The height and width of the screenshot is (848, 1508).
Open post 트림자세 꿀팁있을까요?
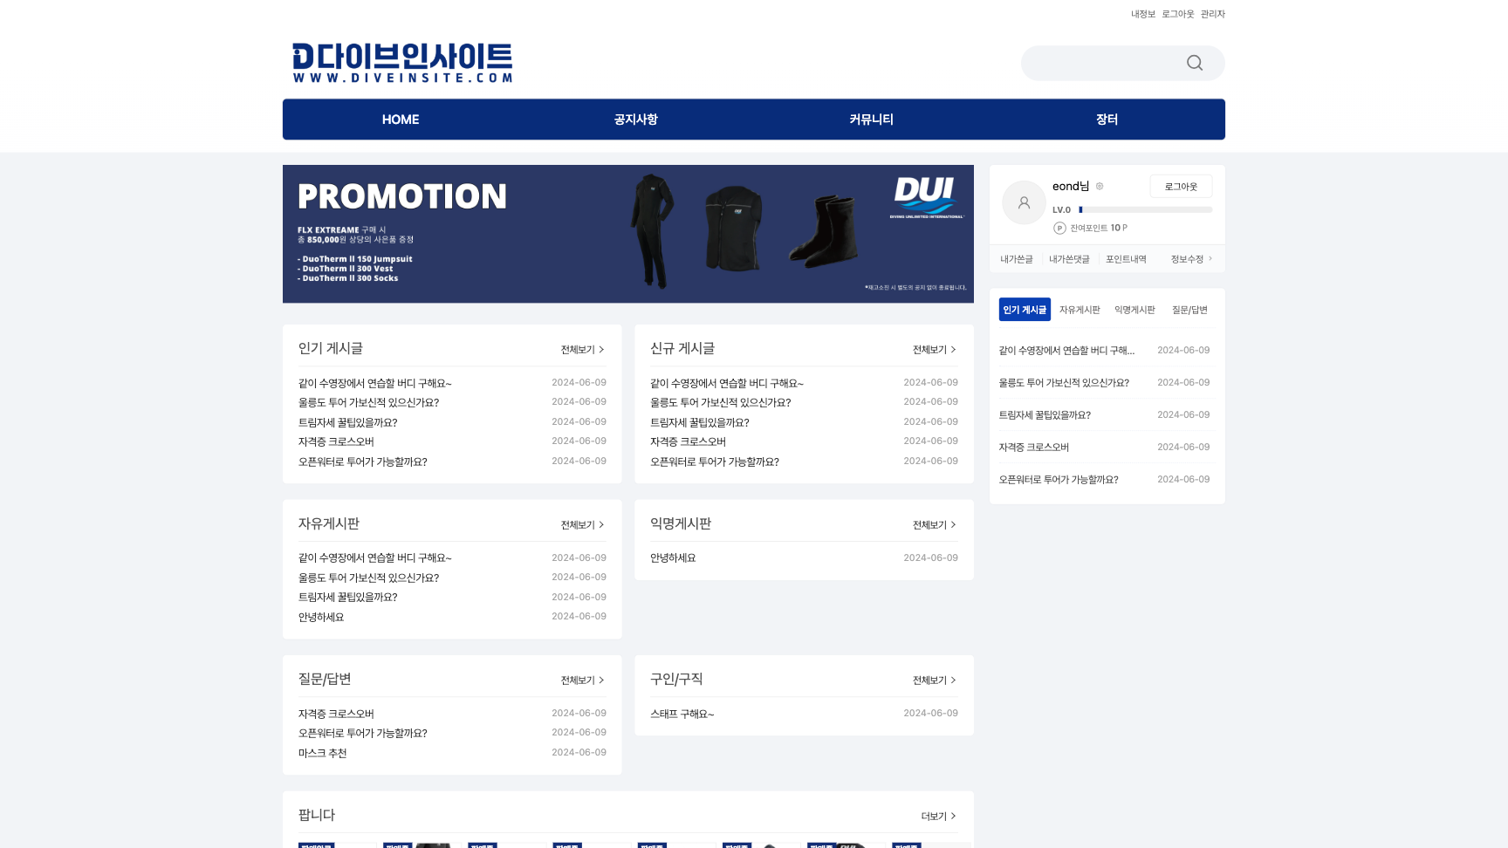[346, 421]
